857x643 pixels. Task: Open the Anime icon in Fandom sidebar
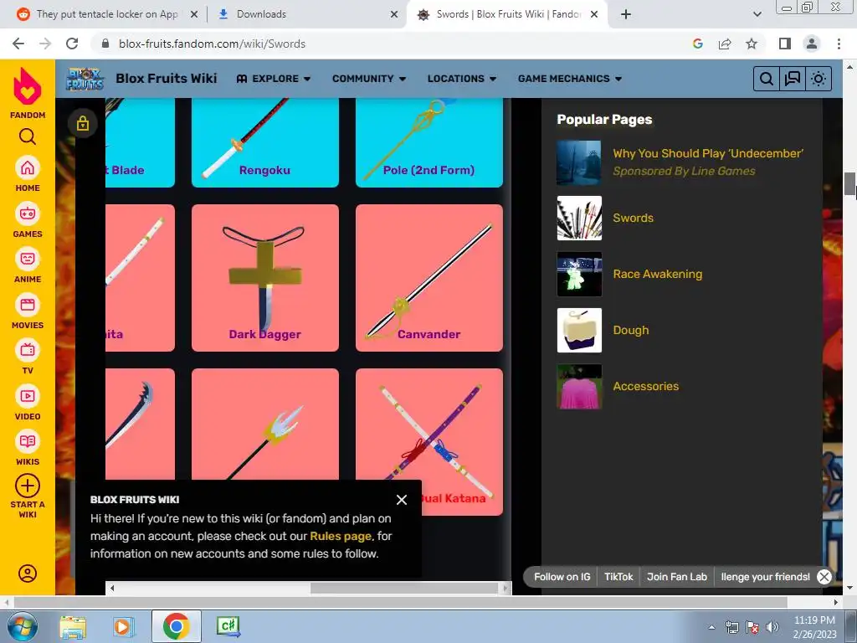(28, 260)
